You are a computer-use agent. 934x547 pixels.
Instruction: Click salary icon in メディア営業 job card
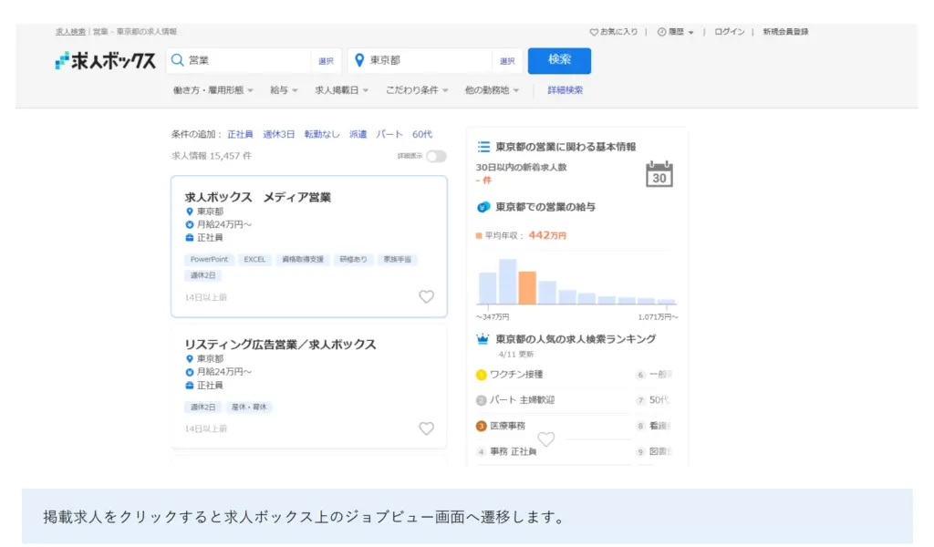[190, 225]
